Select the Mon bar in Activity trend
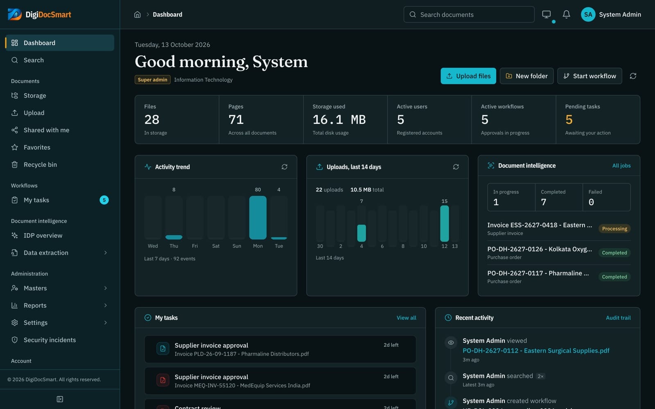This screenshot has height=409, width=655. 258,218
